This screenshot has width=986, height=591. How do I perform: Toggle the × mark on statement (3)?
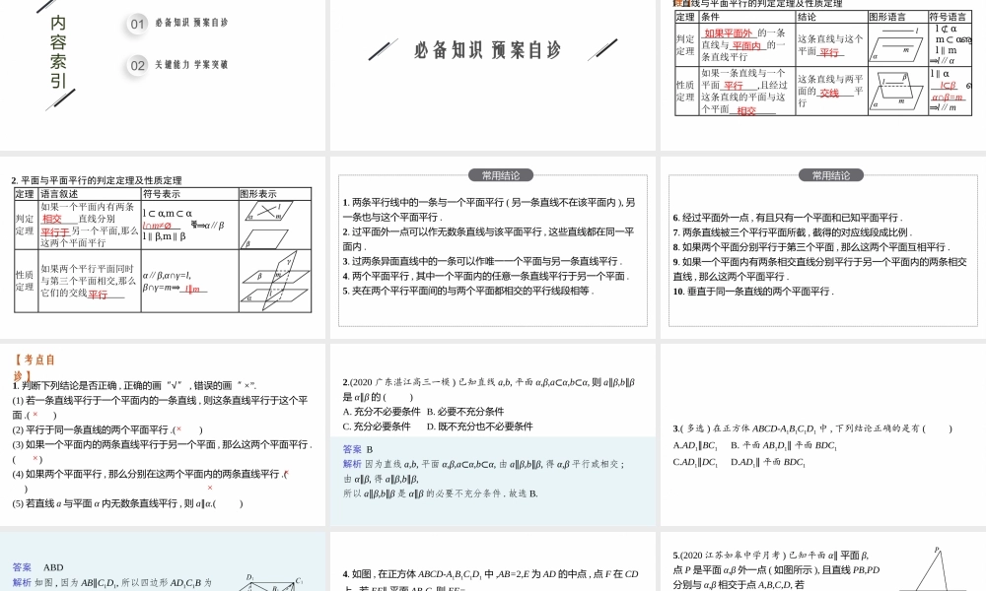point(35,458)
